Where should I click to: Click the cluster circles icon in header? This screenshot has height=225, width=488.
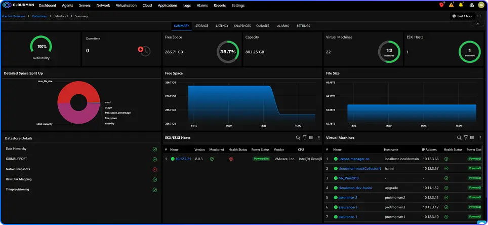(x=471, y=5)
